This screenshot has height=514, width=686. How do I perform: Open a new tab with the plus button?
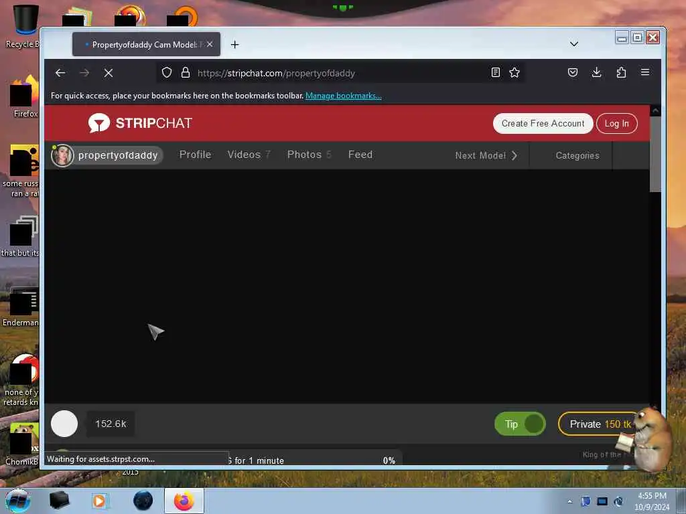235,45
